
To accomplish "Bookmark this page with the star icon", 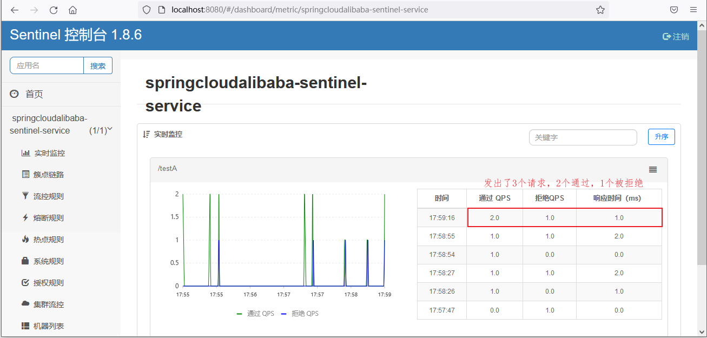I will [x=600, y=10].
